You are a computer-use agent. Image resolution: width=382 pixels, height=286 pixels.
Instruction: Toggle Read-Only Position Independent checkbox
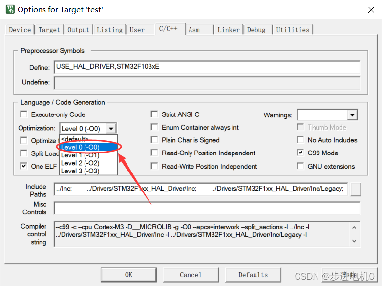tap(154, 153)
